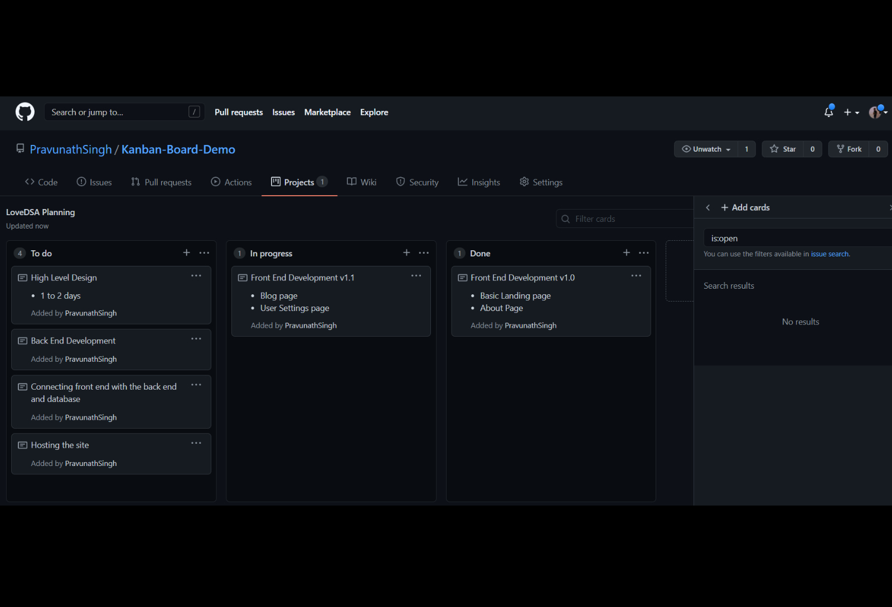Open the Security tab
This screenshot has width=892, height=607.
pos(418,182)
